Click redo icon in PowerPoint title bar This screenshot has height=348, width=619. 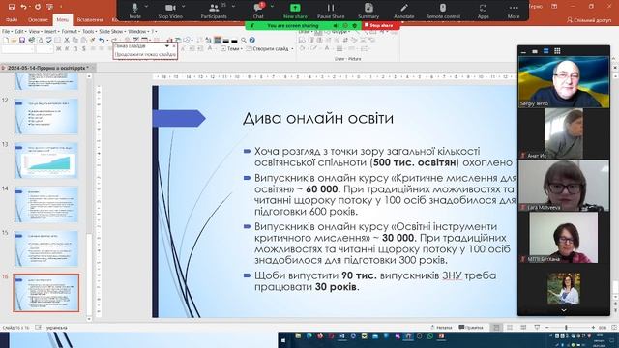pyautogui.click(x=38, y=7)
